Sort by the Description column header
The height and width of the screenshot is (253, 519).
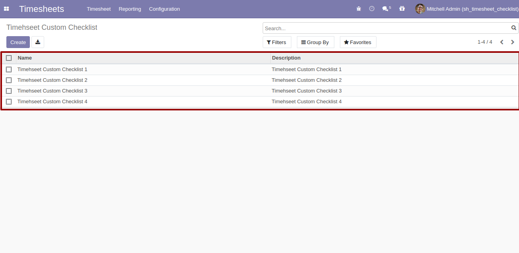click(x=394, y=58)
